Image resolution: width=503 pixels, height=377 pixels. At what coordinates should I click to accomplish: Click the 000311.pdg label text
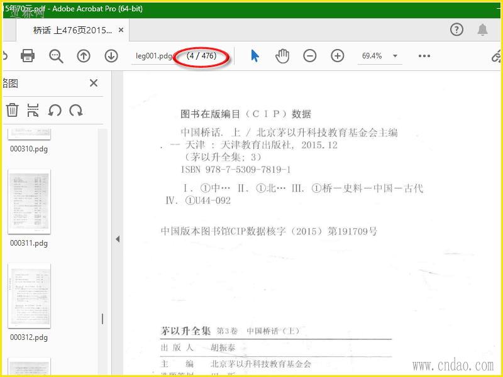pos(29,243)
